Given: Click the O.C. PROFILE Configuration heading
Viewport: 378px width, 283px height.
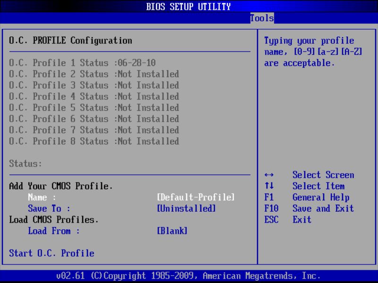Looking at the screenshot, I should pos(70,41).
